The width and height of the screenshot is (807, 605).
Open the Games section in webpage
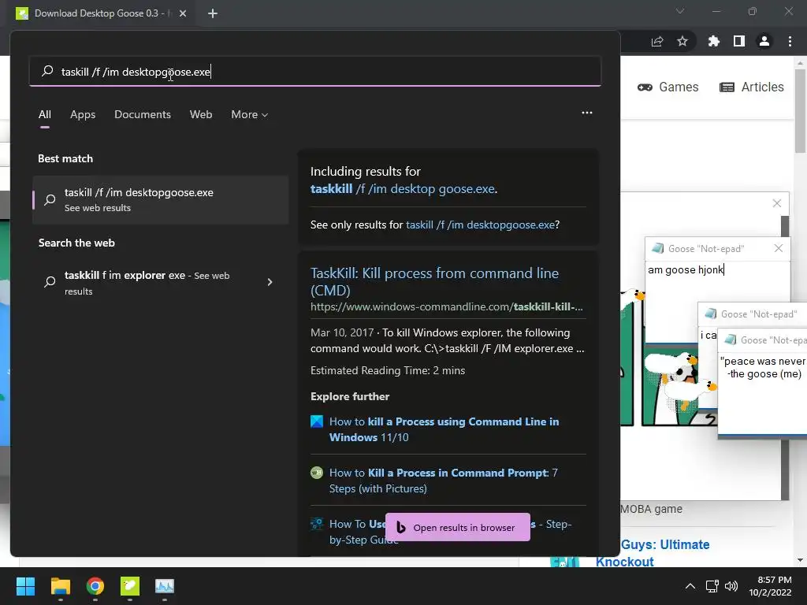[668, 87]
